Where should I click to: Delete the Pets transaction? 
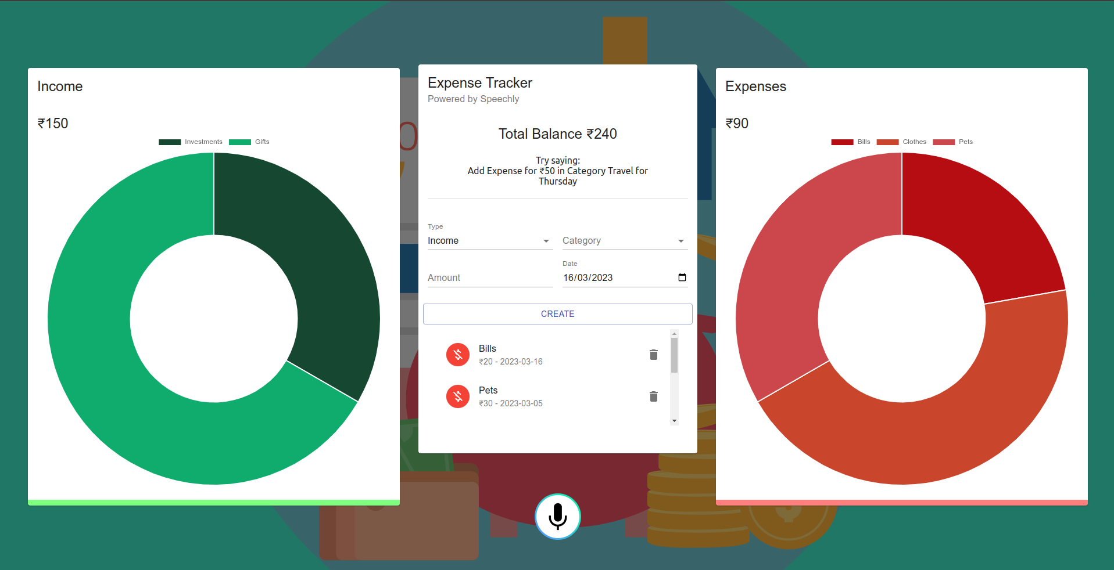[x=654, y=396]
